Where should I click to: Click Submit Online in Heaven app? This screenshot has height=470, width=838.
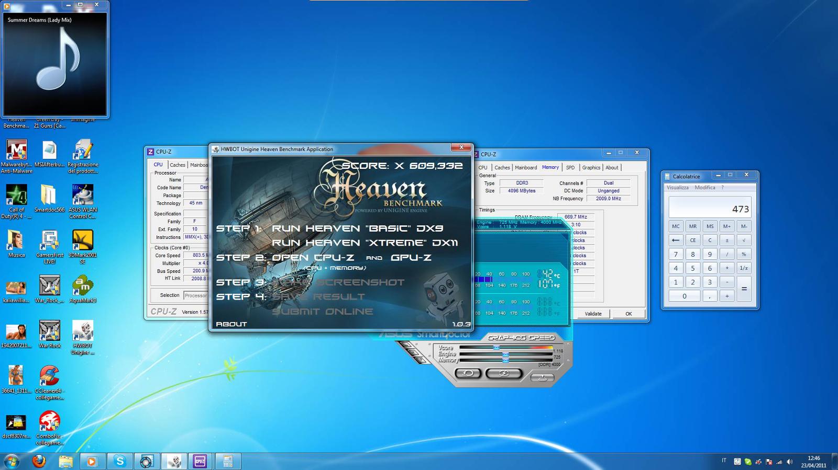pos(323,312)
